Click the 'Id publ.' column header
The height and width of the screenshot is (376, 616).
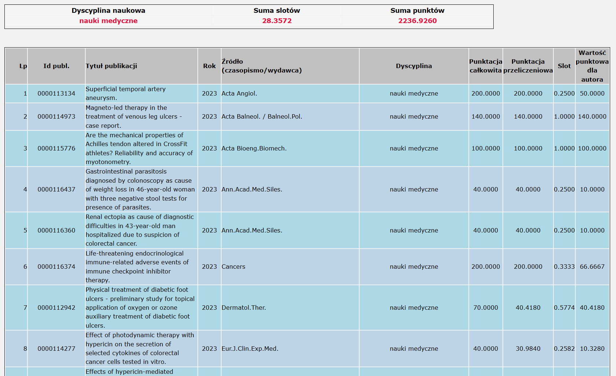(x=56, y=66)
